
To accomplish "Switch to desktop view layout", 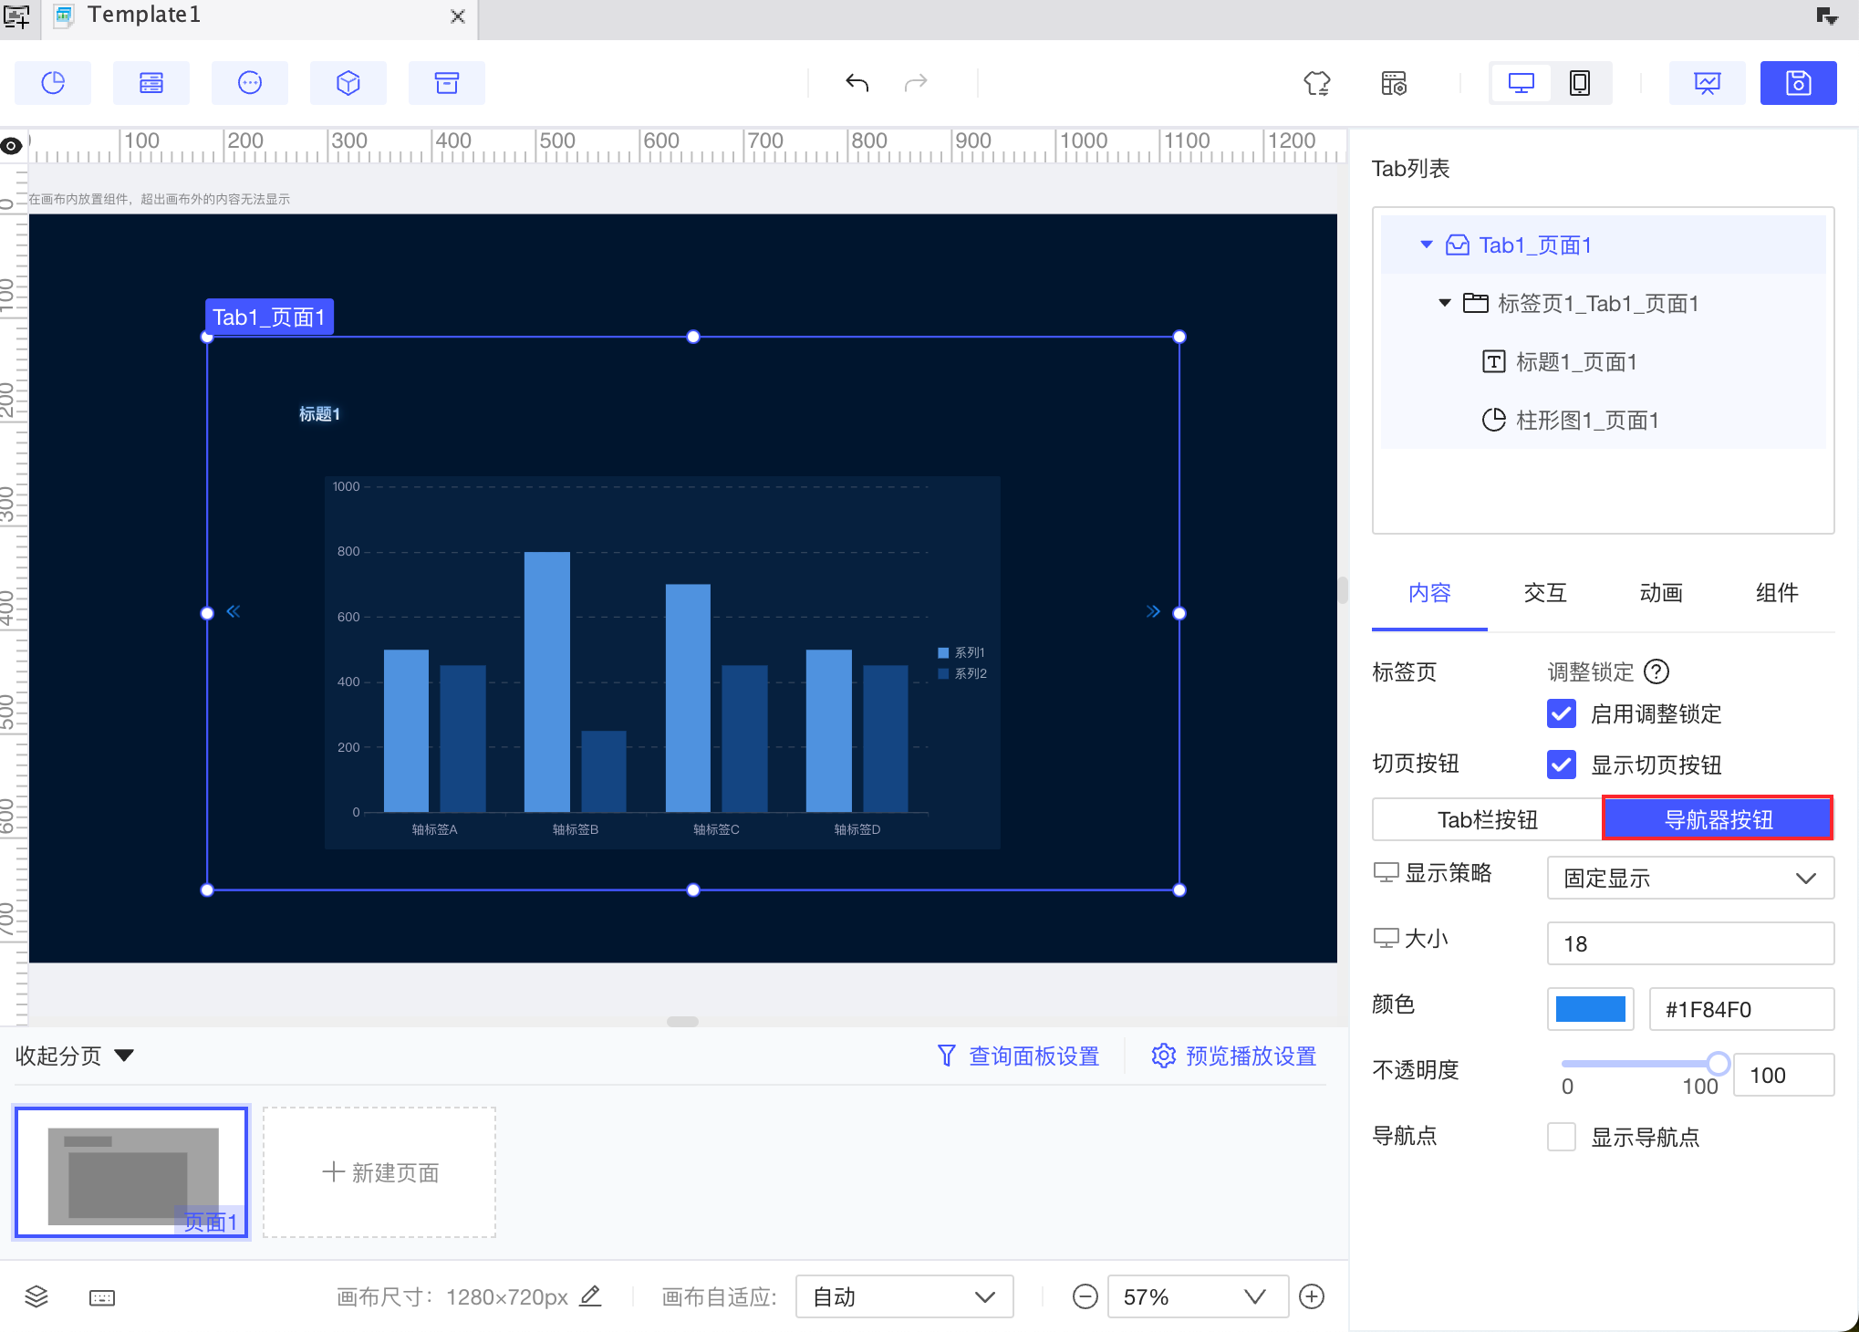I will coord(1521,83).
